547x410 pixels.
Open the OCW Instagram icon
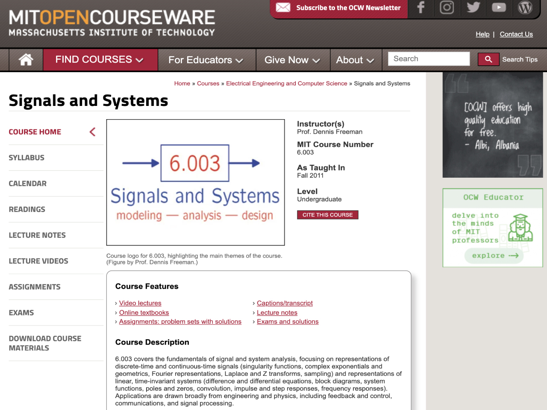pyautogui.click(x=447, y=7)
